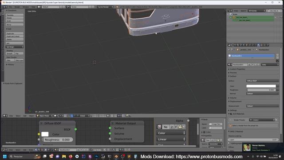Collapse the Edit panel header
Screen dimensions: 284x160
9,29
